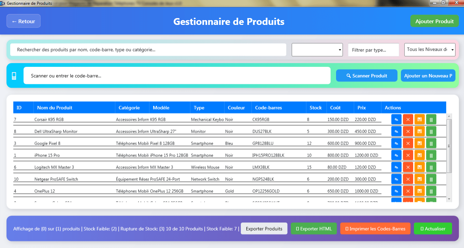Click the Scanner Produit button
The image size is (464, 248).
coord(366,75)
